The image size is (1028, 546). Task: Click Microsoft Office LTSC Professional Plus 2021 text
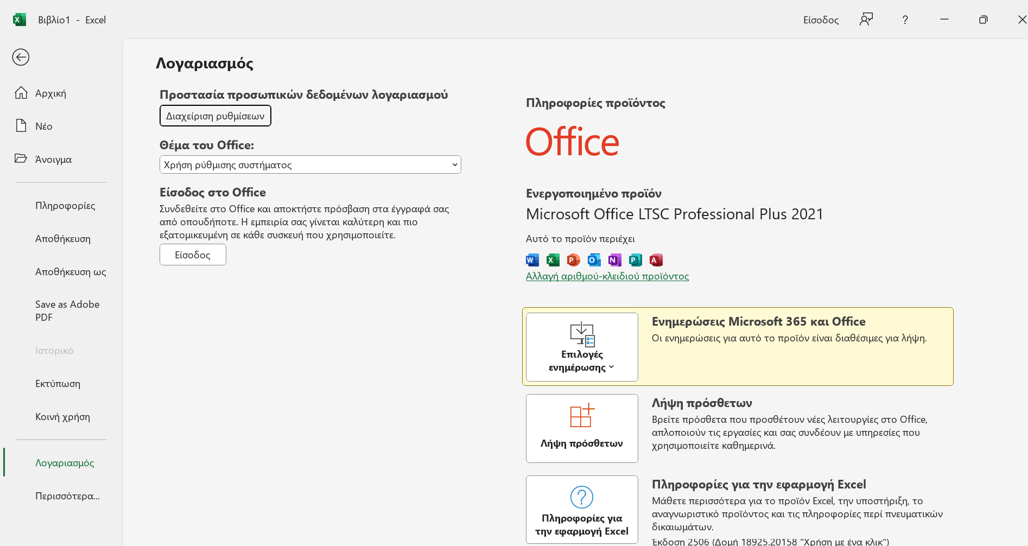point(675,214)
